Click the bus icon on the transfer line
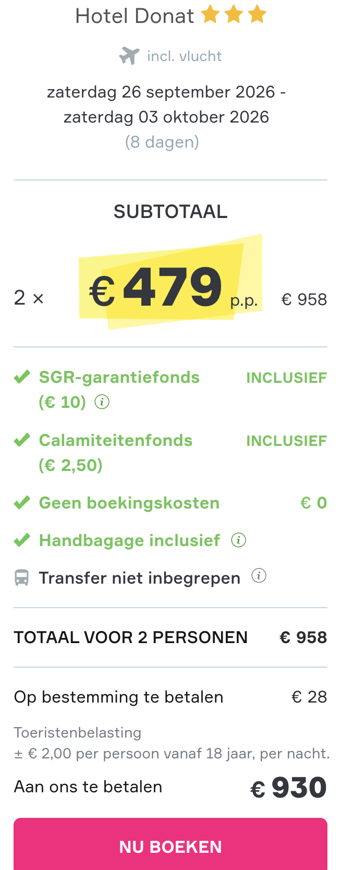This screenshot has height=870, width=341. click(x=21, y=577)
